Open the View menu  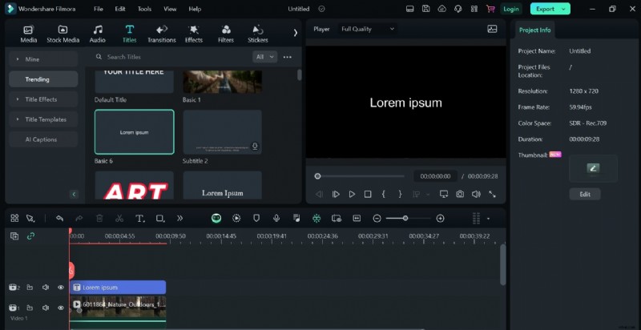point(170,9)
